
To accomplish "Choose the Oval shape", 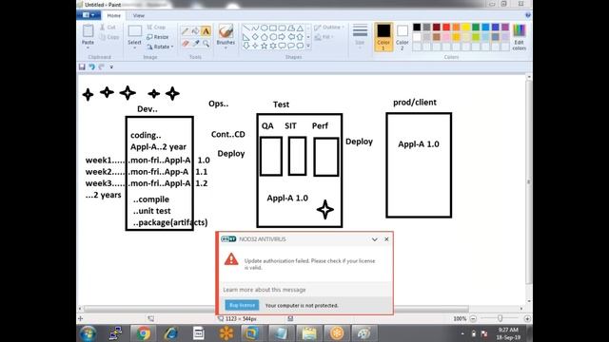I will [265, 28].
